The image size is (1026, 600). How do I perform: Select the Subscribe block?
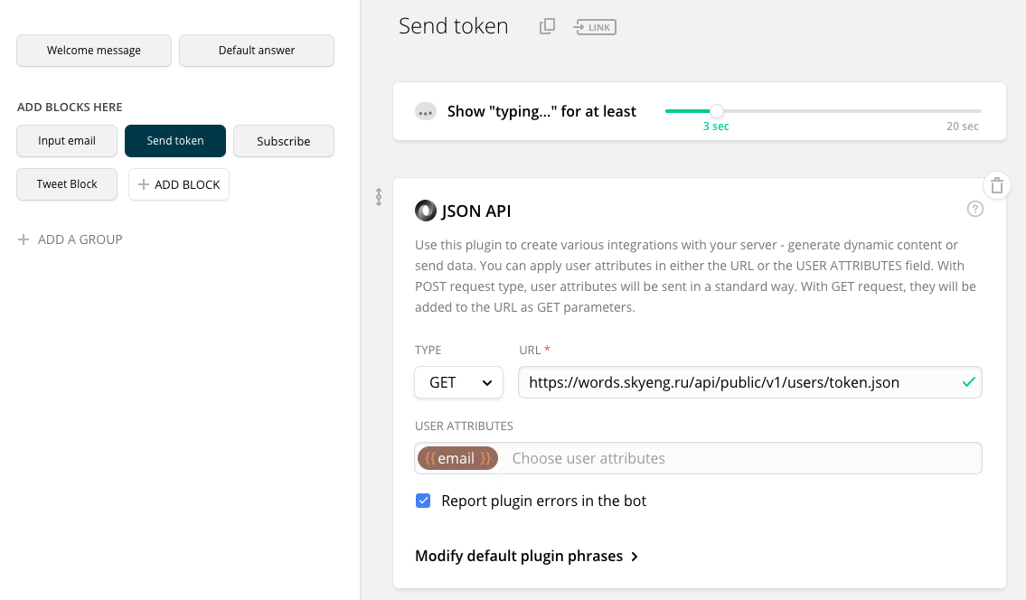coord(283,141)
